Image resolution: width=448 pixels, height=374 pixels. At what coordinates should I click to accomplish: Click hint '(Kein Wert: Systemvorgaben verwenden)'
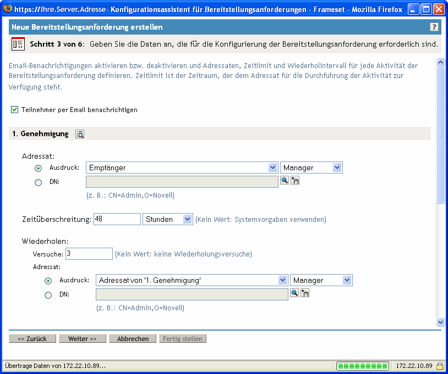tap(260, 220)
